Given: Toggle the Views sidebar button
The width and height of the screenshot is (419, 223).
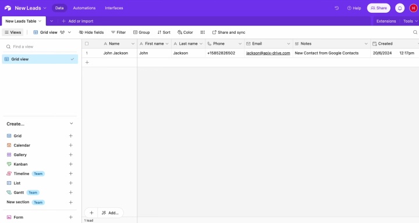Looking at the screenshot, I should point(13,33).
